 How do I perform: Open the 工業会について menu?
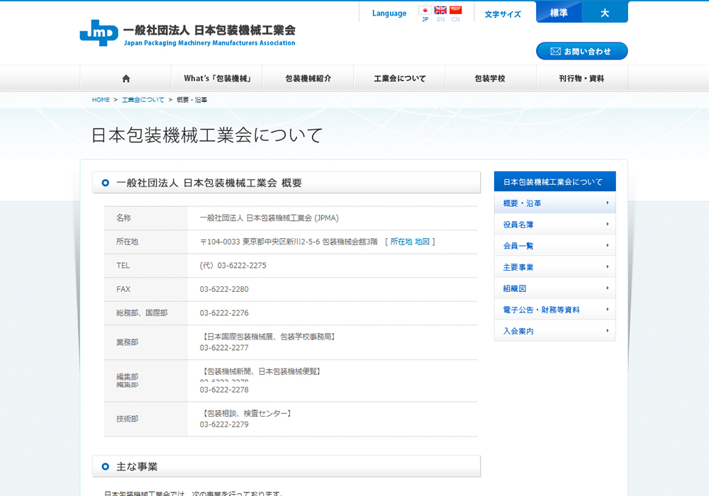[x=400, y=79]
